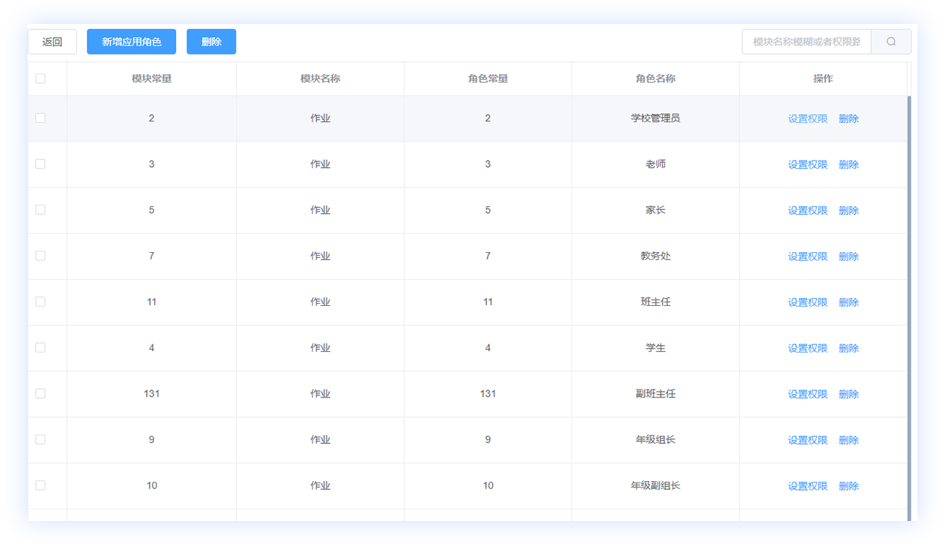Focus the 模块名称 search input field

[807, 42]
